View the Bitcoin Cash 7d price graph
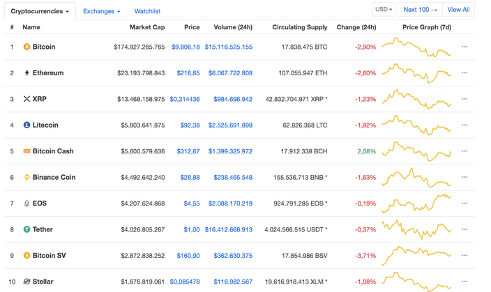The width and height of the screenshot is (491, 292). click(417, 151)
